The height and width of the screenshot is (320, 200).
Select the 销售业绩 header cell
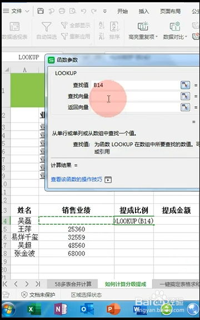click(x=76, y=210)
